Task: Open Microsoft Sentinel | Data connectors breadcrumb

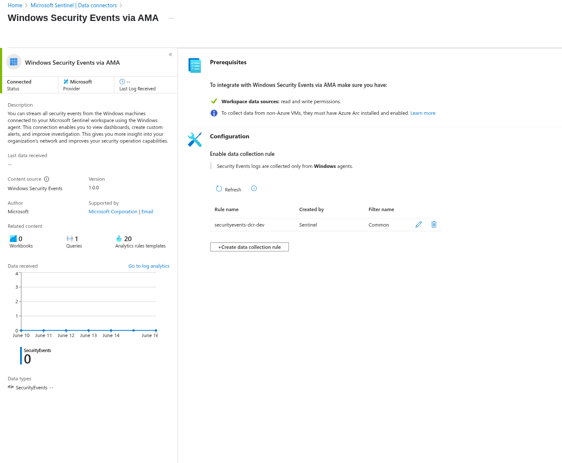Action: 74,6
